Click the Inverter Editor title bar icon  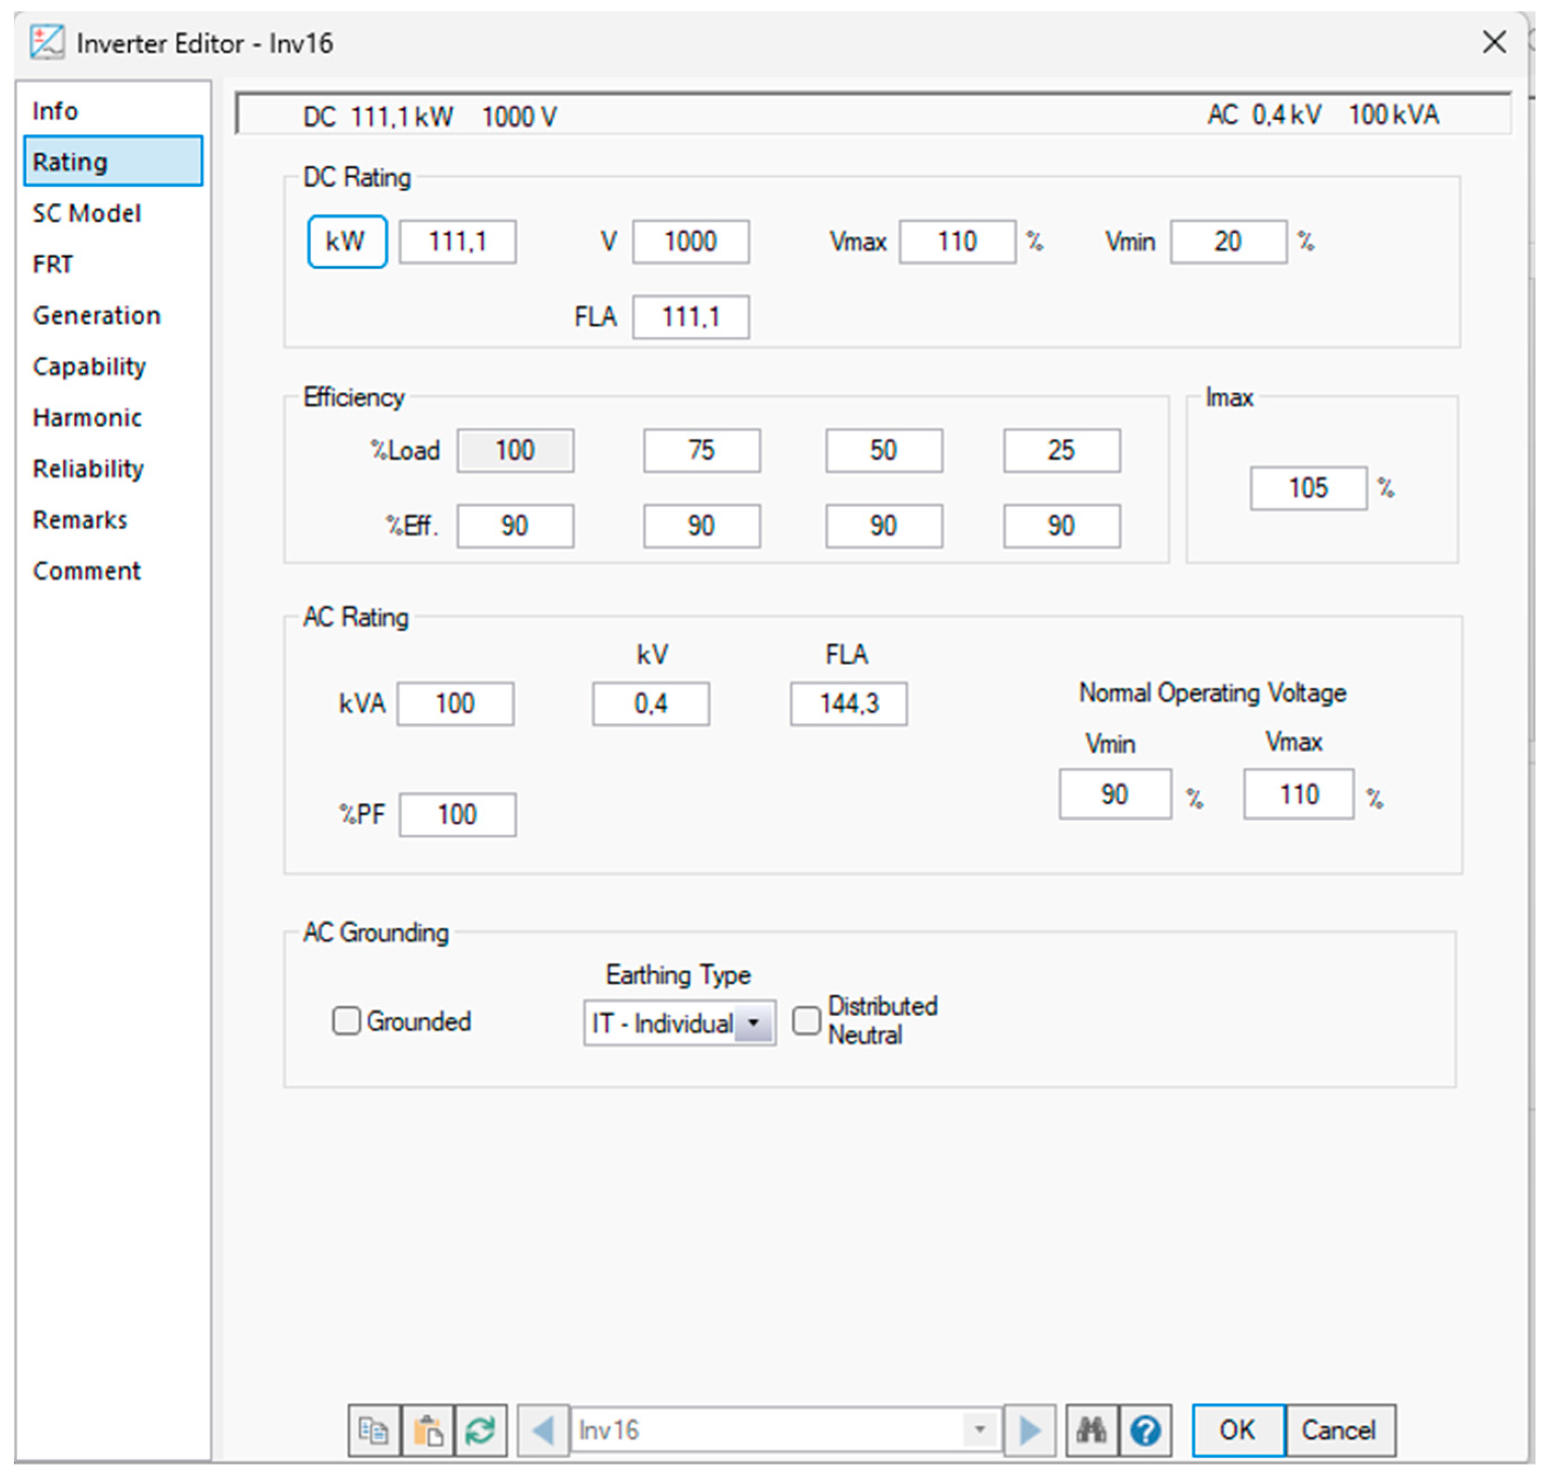[x=47, y=43]
